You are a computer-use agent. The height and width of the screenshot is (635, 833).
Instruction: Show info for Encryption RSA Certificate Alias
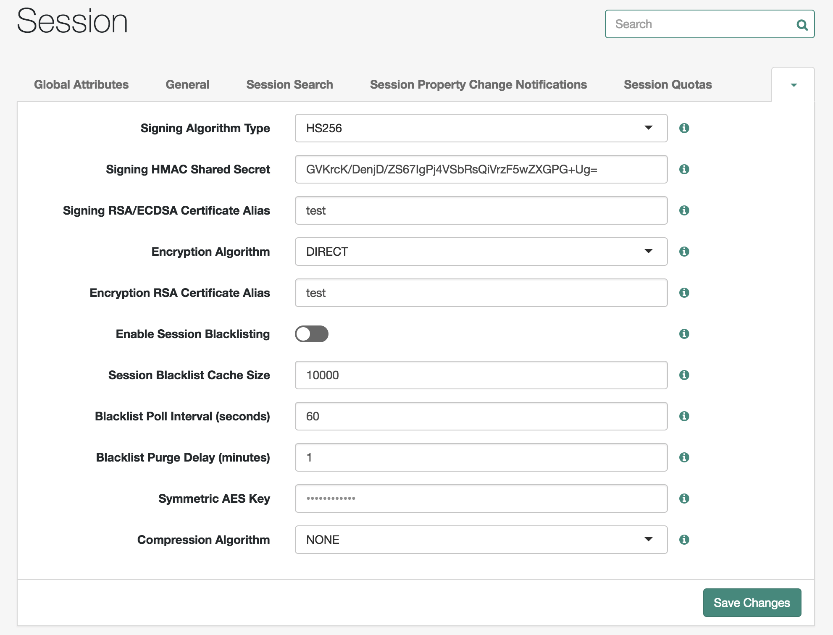[x=684, y=293]
